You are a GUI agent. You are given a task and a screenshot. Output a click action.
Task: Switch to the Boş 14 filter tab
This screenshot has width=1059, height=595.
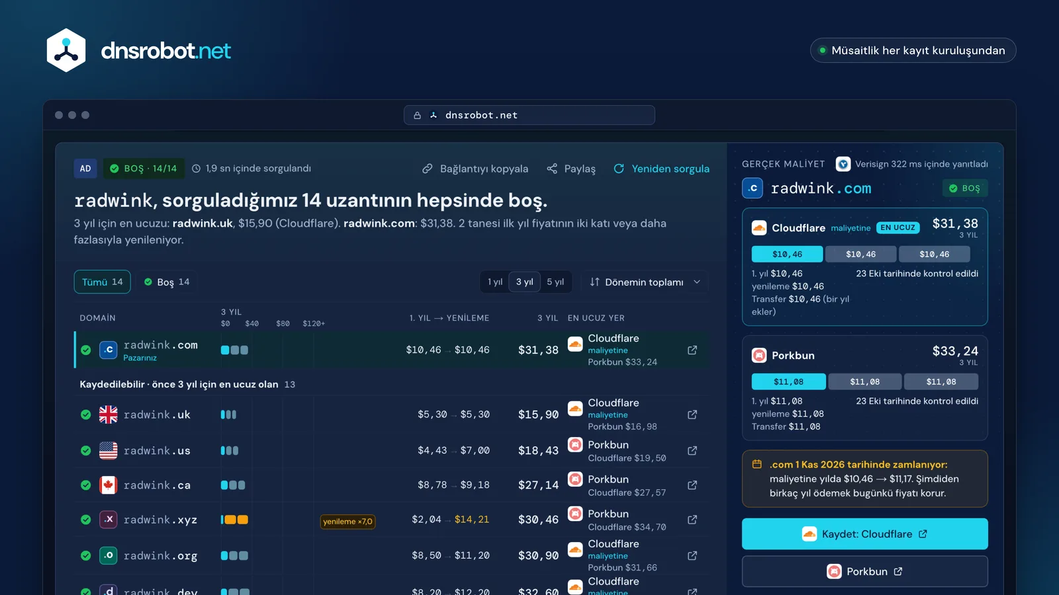tap(167, 282)
